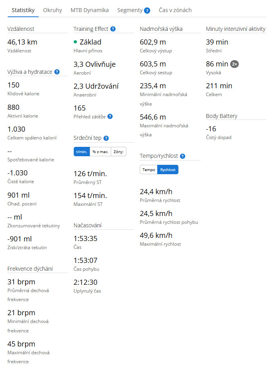Toggle display to Tempo
Image resolution: width=277 pixels, height=373 pixels.
[149, 170]
